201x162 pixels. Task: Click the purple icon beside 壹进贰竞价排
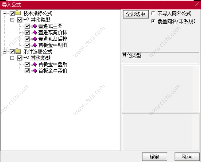click(34, 33)
